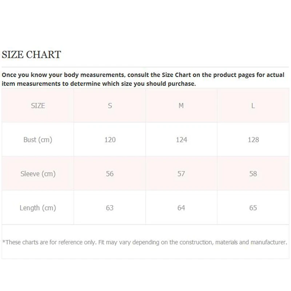Image resolution: width=291 pixels, height=291 pixels.
Task: Click the SIZE column header cell
Action: 38,105
